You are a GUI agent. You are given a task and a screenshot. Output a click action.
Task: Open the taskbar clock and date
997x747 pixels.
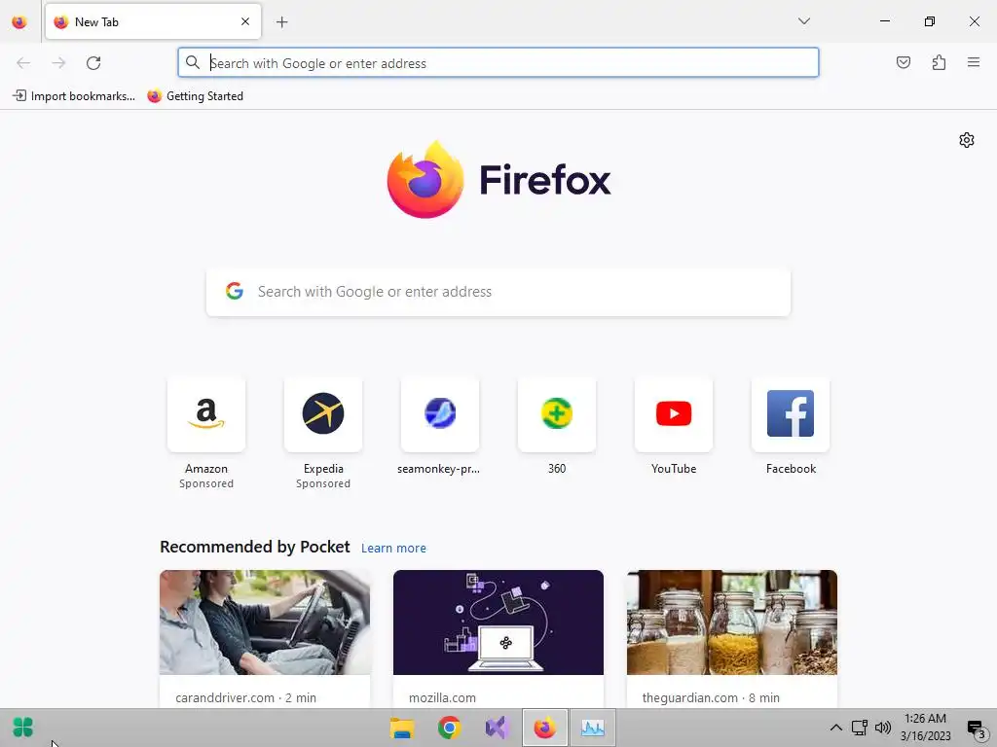925,728
